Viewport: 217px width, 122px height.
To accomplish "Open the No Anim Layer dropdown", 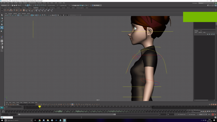I will click(x=193, y=114).
